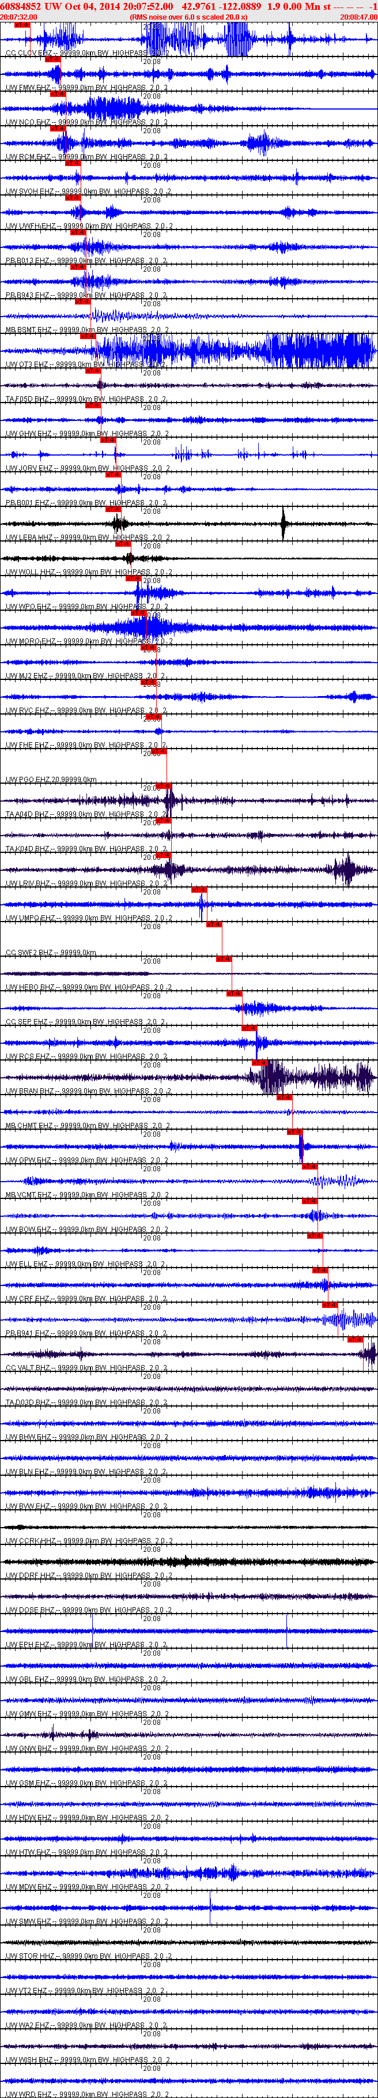The image size is (378, 2098).
Task: Select the CC SEP EHZ trace label
Action: 87,1022
